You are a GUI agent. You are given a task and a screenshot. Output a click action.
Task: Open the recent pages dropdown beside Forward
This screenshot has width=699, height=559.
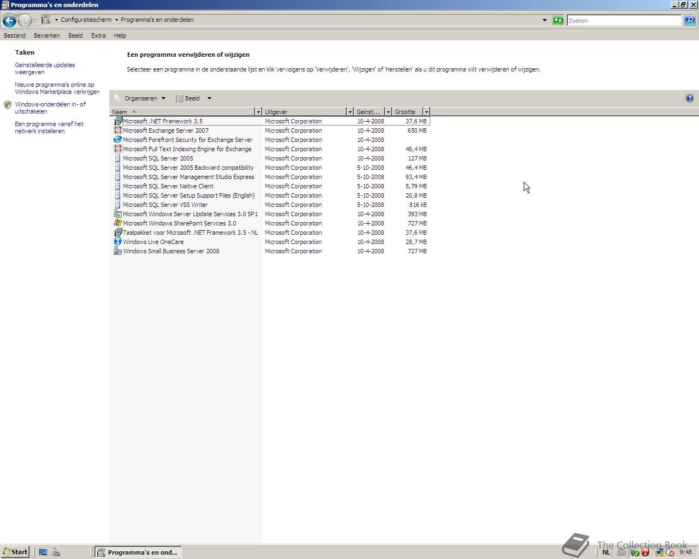pyautogui.click(x=34, y=20)
